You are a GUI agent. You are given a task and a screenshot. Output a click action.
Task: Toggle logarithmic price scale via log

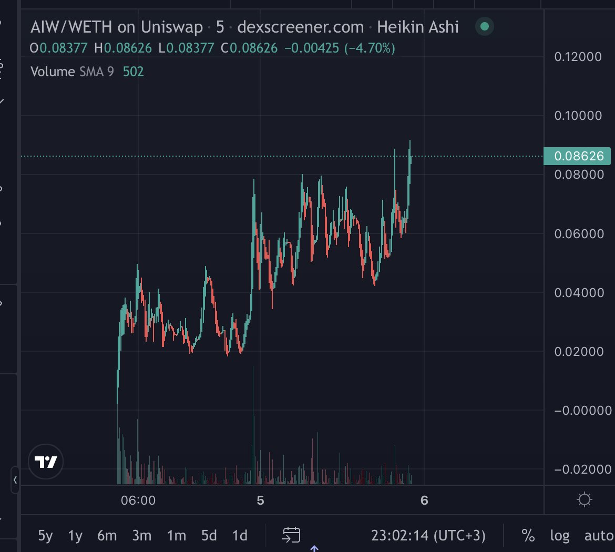[560, 536]
